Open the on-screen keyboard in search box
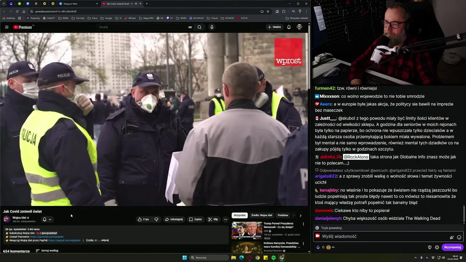The width and height of the screenshot is (466, 262). tap(190, 27)
